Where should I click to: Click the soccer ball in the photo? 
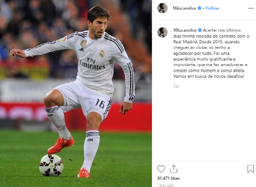click(51, 165)
